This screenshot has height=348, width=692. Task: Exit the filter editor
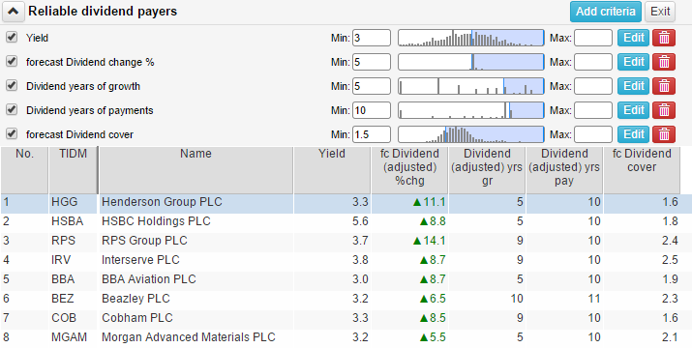pos(660,12)
